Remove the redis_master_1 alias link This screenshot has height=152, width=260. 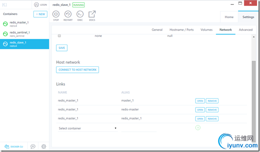click(212, 119)
